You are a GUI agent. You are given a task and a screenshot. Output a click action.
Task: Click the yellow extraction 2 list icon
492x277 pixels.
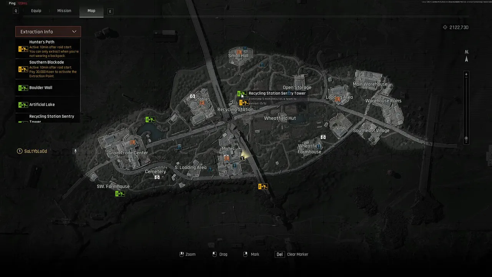pyautogui.click(x=23, y=69)
